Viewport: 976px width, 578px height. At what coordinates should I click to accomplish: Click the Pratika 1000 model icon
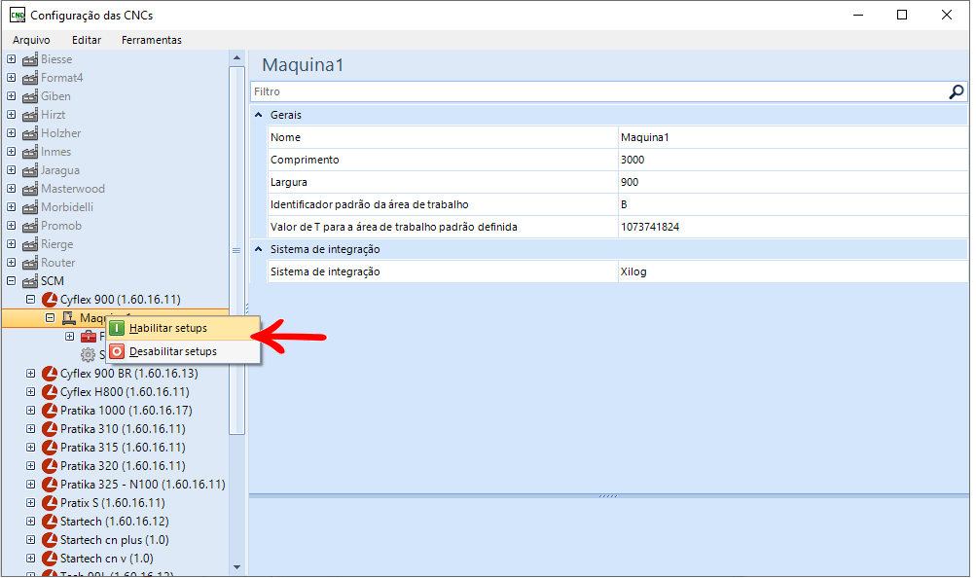click(x=50, y=412)
